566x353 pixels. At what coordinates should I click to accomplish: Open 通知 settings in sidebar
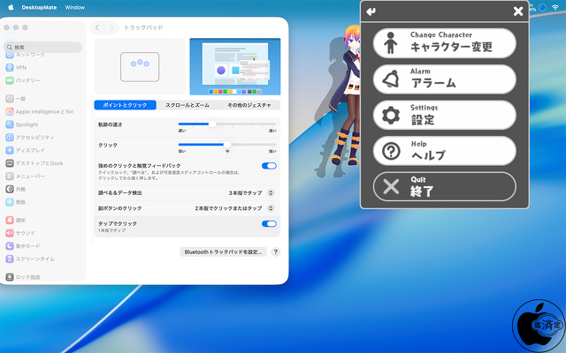click(x=16, y=220)
